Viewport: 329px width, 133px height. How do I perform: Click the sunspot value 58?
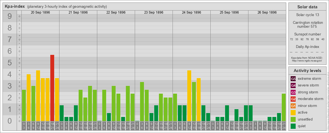[x=318, y=39]
